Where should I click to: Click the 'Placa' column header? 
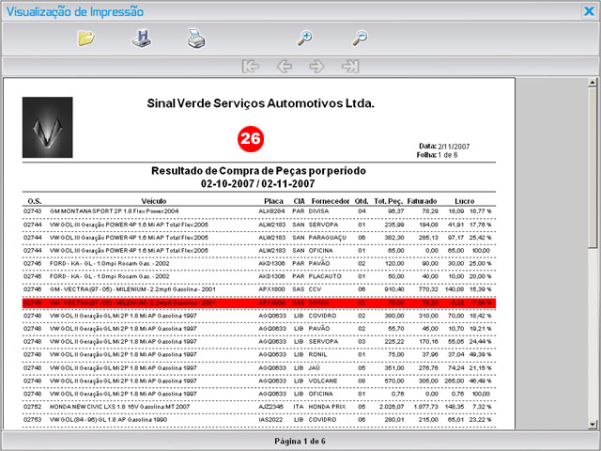(273, 201)
